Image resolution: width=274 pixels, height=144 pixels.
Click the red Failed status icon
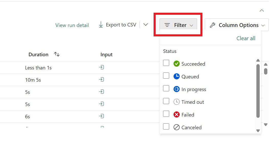(176, 114)
